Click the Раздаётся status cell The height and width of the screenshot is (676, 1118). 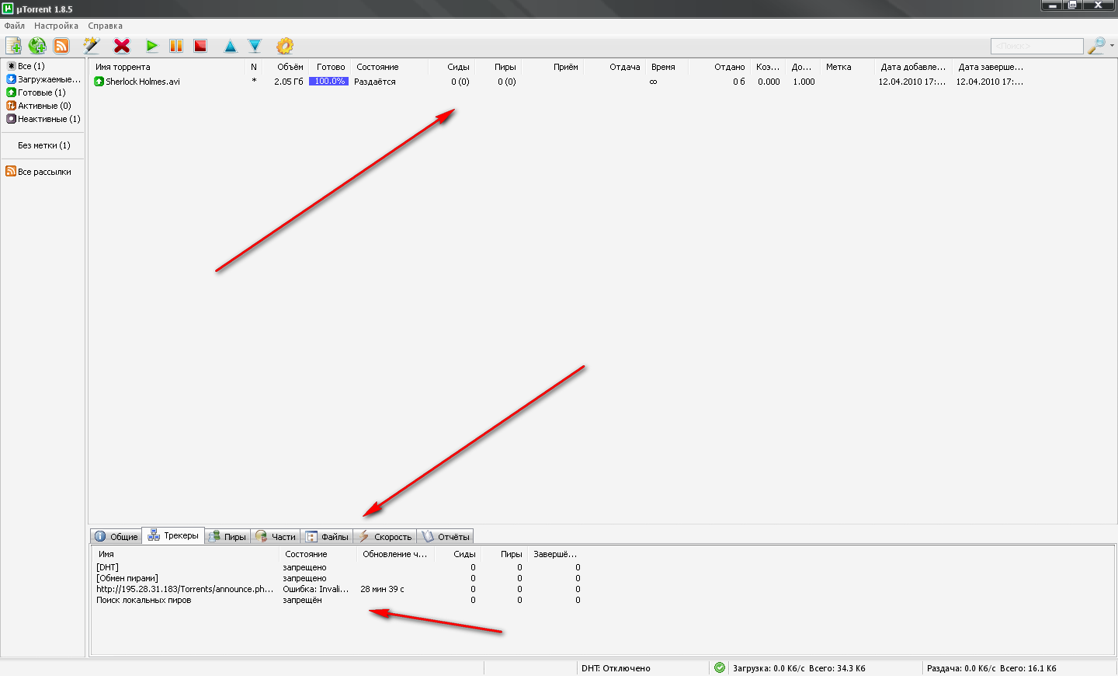point(375,82)
